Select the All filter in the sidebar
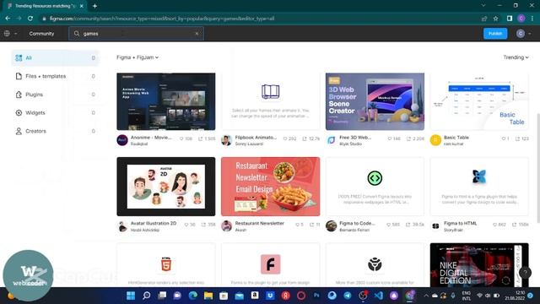The image size is (540, 304). tap(55, 58)
